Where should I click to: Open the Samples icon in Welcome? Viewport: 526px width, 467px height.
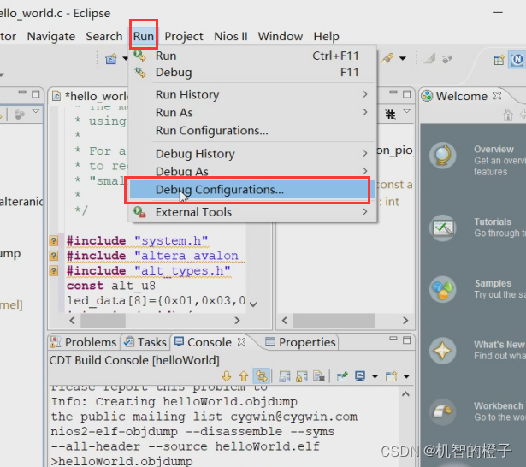pos(443,289)
